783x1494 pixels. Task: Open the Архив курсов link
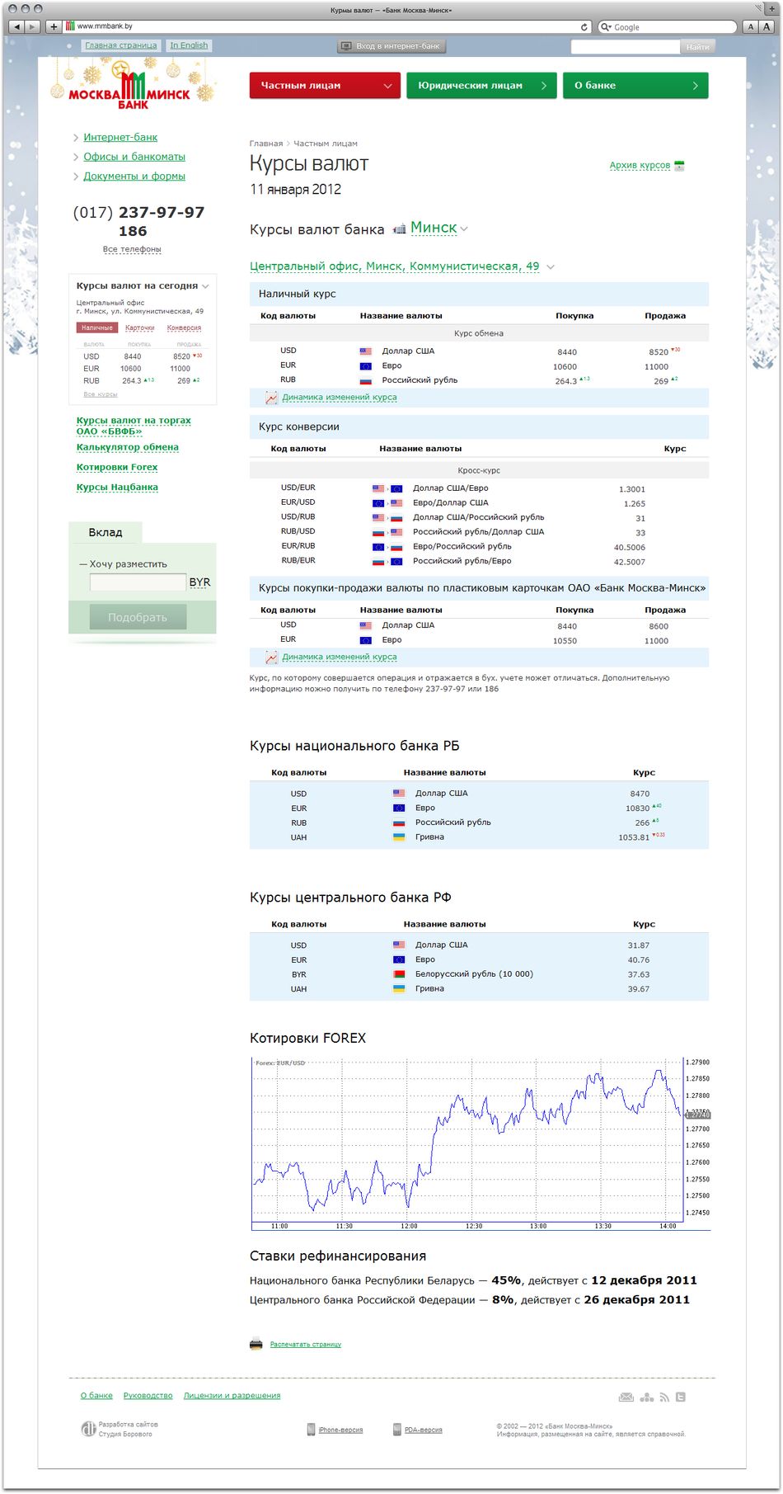[640, 166]
